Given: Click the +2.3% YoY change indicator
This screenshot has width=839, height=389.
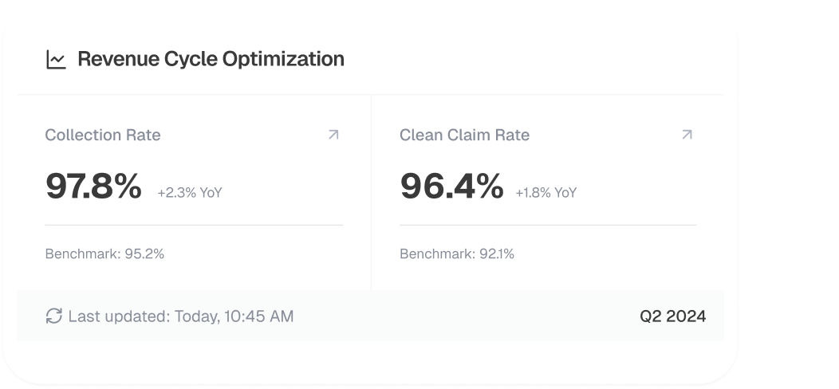Looking at the screenshot, I should pyautogui.click(x=189, y=193).
